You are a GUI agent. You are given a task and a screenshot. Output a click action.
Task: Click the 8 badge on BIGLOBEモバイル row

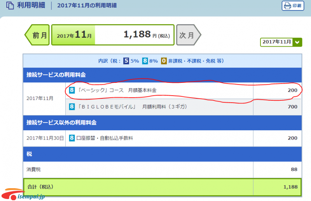(72, 107)
